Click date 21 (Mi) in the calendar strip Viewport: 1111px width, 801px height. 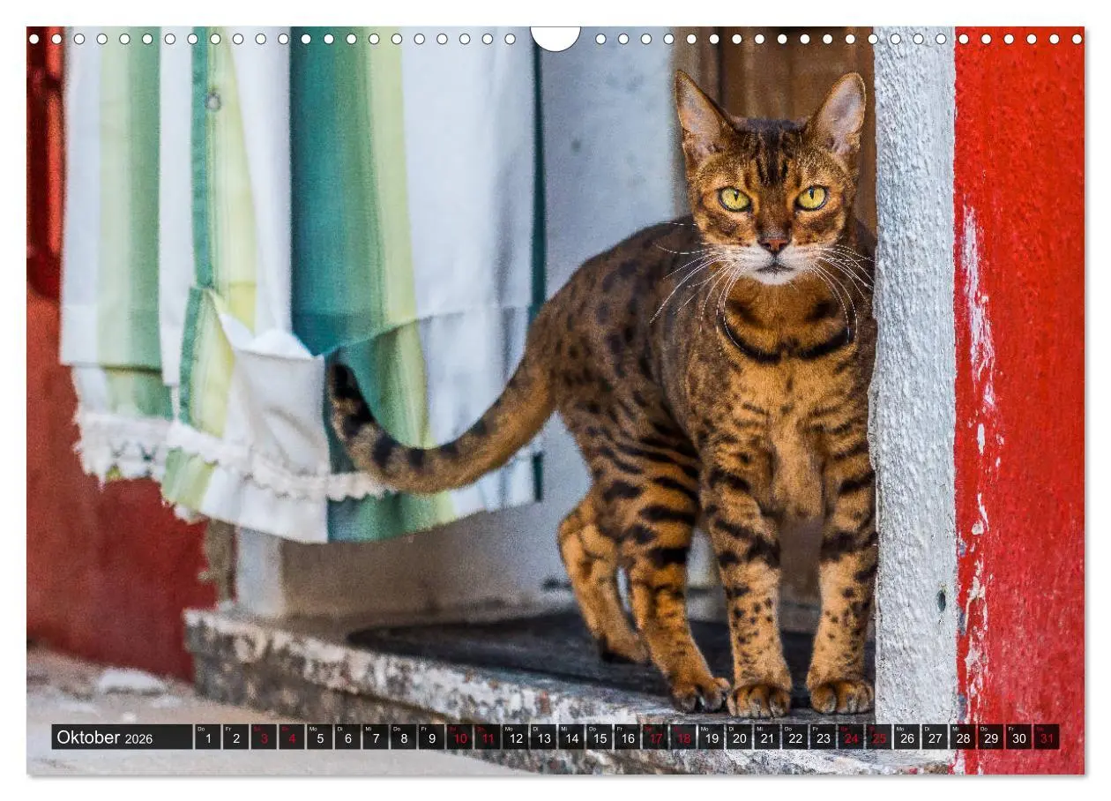coord(767,737)
